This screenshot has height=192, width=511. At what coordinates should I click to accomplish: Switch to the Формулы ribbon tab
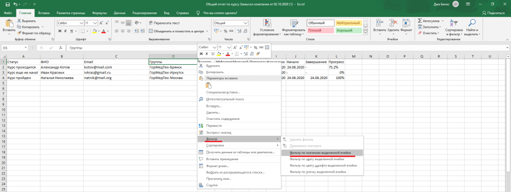(x=99, y=13)
